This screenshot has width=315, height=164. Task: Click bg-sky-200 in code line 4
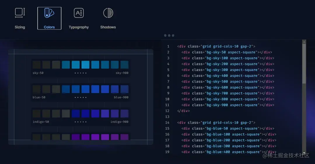point(217,64)
